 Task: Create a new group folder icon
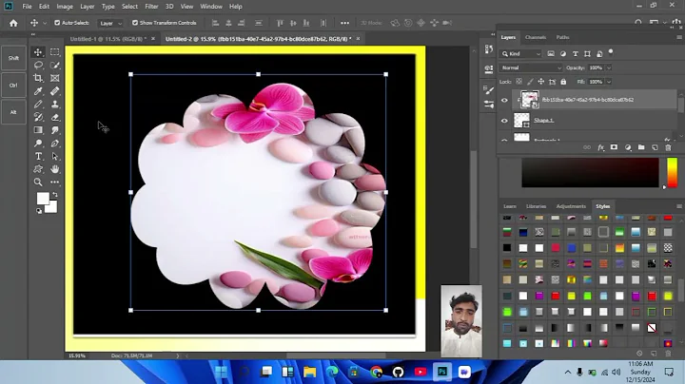point(641,147)
